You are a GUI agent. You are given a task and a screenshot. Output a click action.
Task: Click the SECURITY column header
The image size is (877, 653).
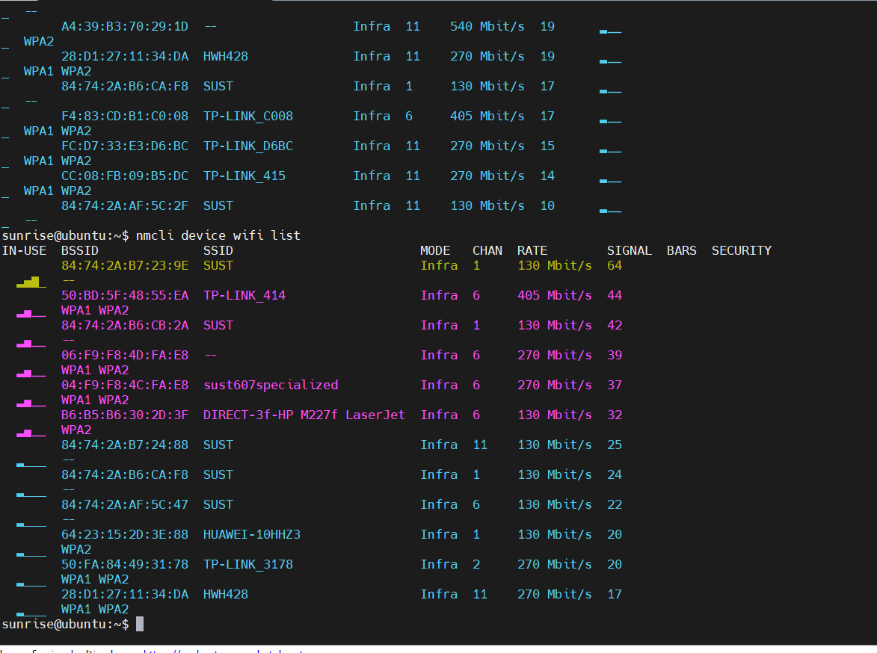[741, 250]
